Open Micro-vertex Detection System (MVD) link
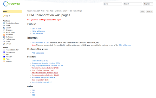The width and height of the screenshot is (156, 98). (x=46, y=63)
